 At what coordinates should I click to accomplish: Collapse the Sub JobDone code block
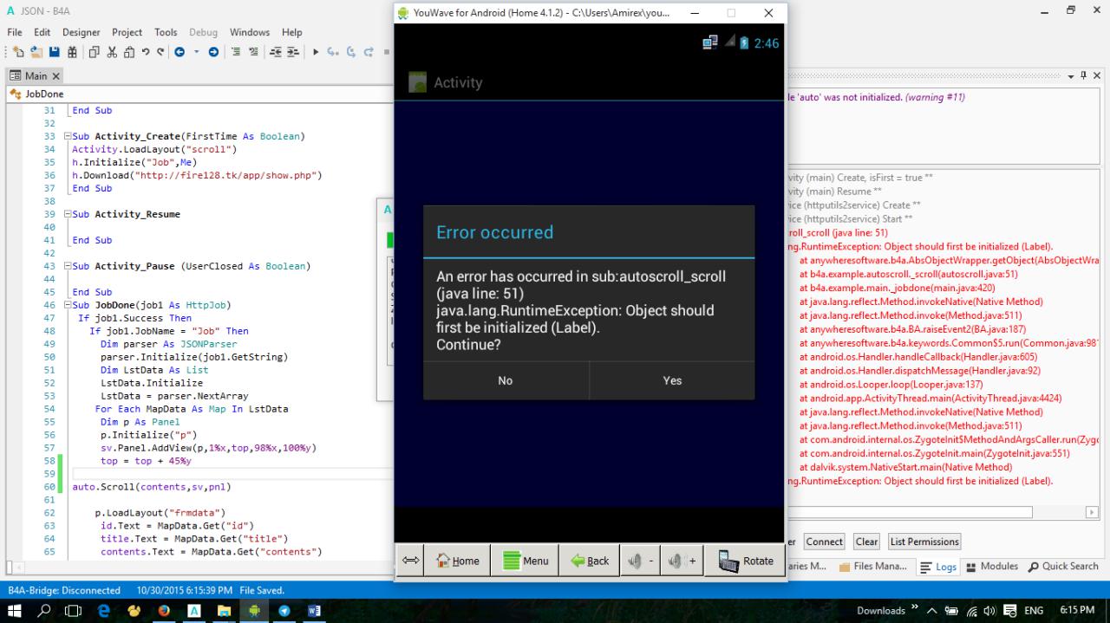coord(66,306)
